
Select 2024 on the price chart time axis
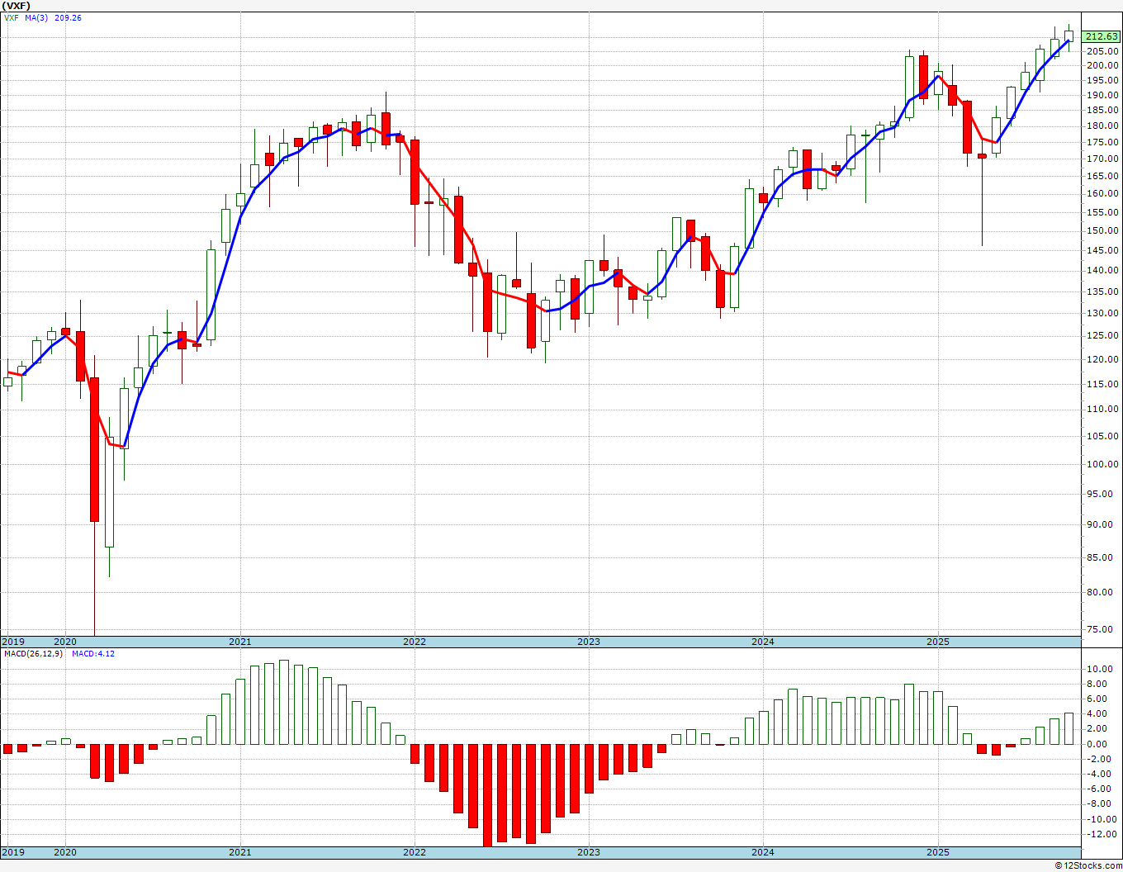763,642
